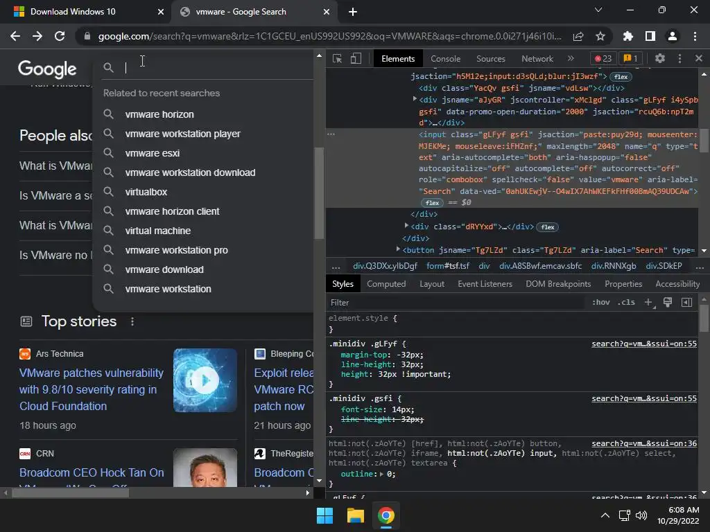710x532 pixels.
Task: Bookmark this page with the star icon
Action: tap(600, 36)
